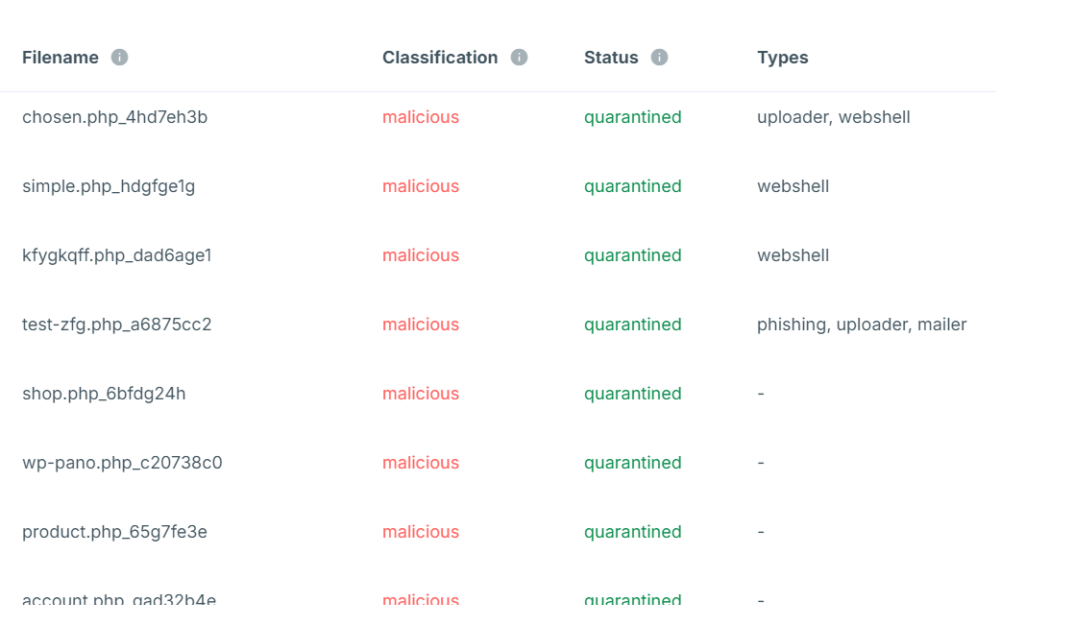Screen dimensions: 1074x626
Task: Click 'phishing, uploader, mailer' types cell
Action: coord(862,325)
